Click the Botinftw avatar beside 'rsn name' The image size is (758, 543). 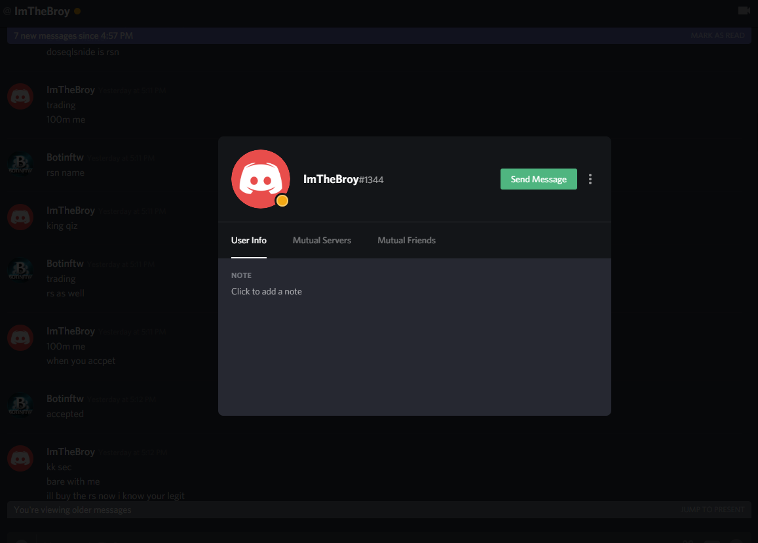pyautogui.click(x=20, y=163)
